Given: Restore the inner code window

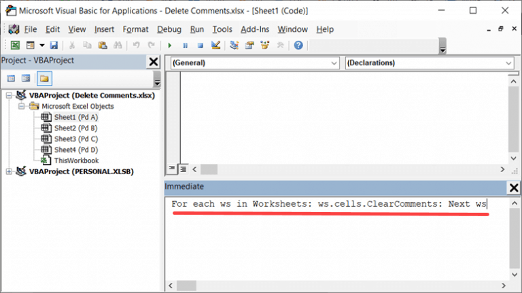Looking at the screenshot, I should 501,29.
